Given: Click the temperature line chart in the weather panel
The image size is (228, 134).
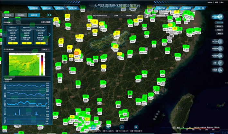Looking at the screenshot, I should coord(26,86).
